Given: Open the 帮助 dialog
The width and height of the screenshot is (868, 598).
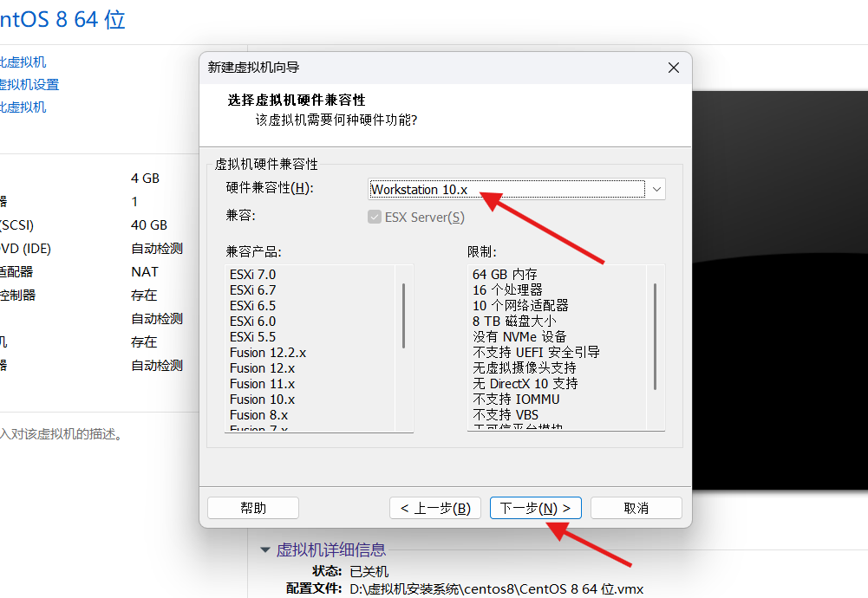Looking at the screenshot, I should point(252,508).
